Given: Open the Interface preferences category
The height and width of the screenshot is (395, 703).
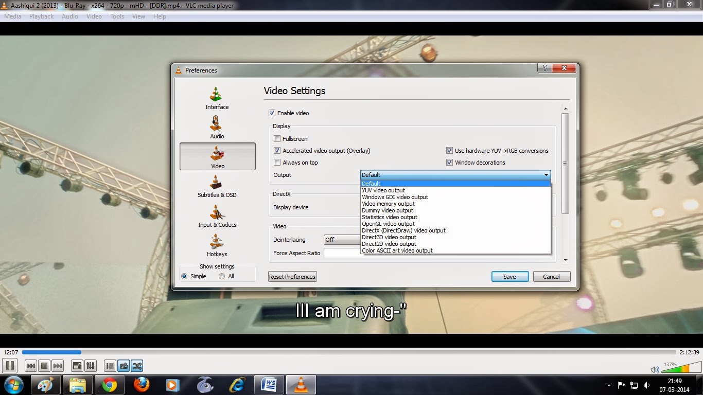Looking at the screenshot, I should click(x=217, y=98).
